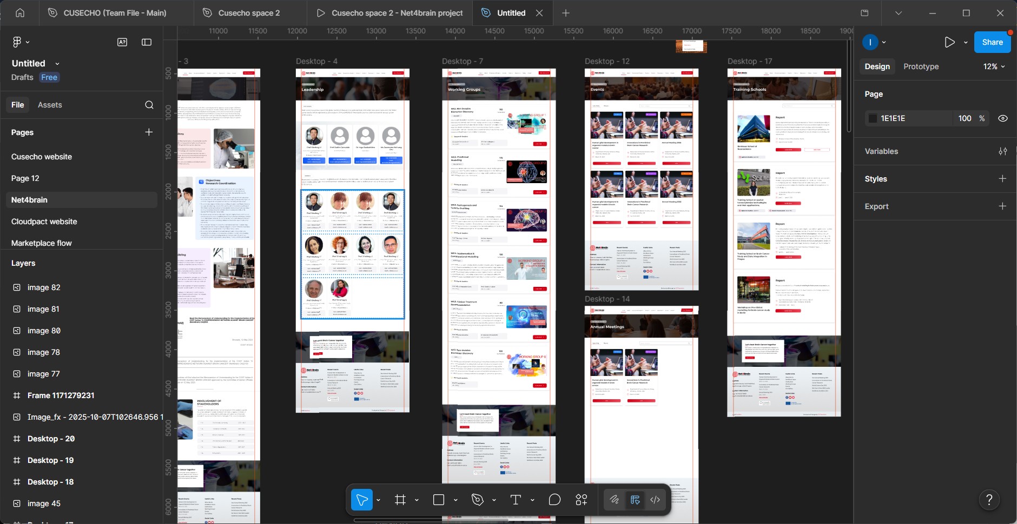Screen dimensions: 1017x524
Task: Open the Actions components tool
Action: coord(582,500)
